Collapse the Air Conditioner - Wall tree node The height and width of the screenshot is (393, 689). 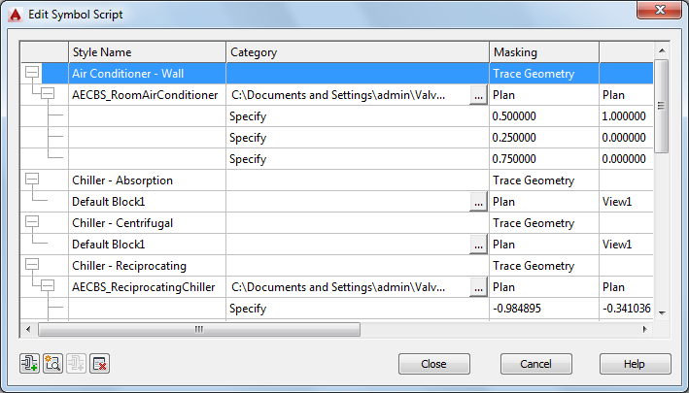(x=33, y=73)
